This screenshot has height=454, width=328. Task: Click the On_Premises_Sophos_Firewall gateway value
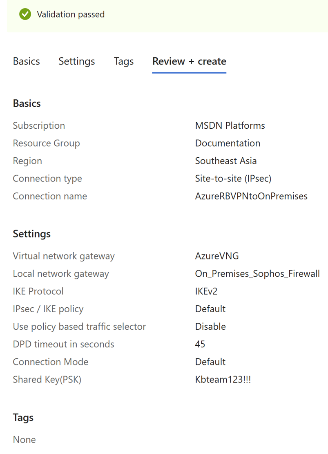coord(257,274)
